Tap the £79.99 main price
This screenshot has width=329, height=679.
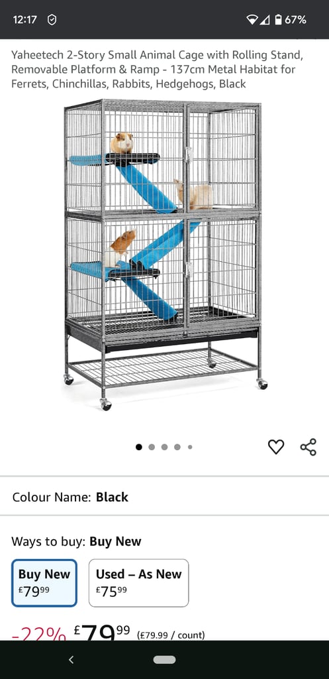pos(102,633)
